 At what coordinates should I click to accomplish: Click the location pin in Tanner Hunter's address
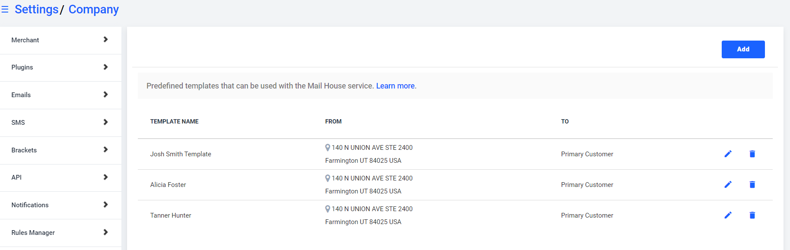328,209
